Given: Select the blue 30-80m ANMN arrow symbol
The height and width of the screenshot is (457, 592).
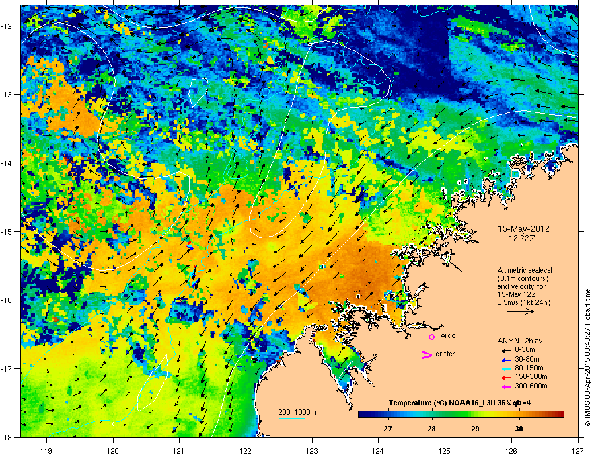Looking at the screenshot, I should pyautogui.click(x=506, y=360).
